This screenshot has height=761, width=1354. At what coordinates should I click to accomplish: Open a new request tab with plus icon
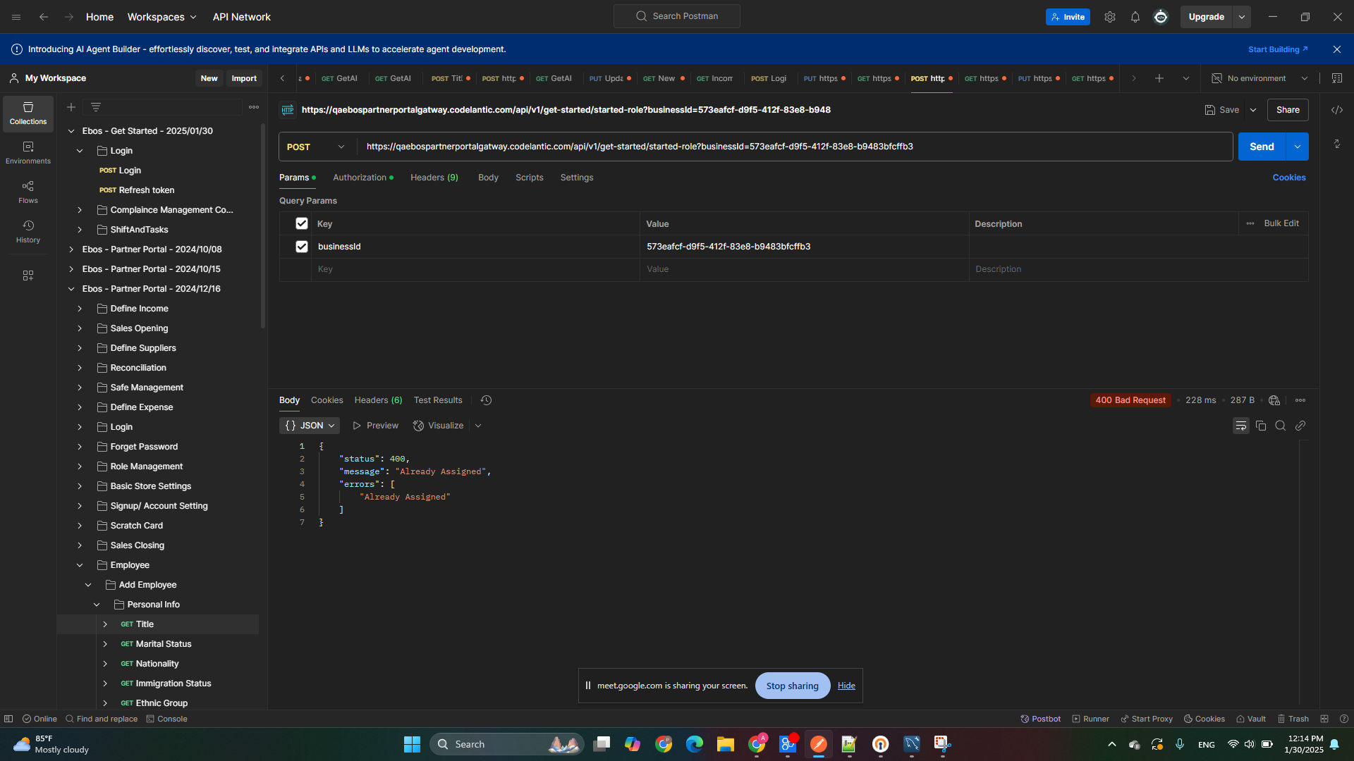pos(1159,78)
